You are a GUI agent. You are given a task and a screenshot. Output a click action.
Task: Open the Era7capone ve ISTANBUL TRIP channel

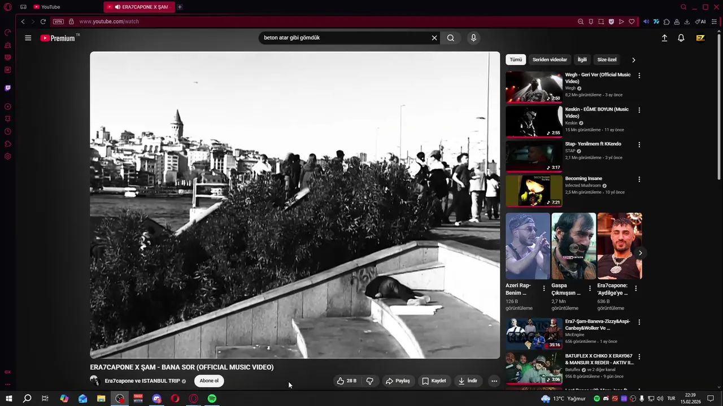point(142,381)
